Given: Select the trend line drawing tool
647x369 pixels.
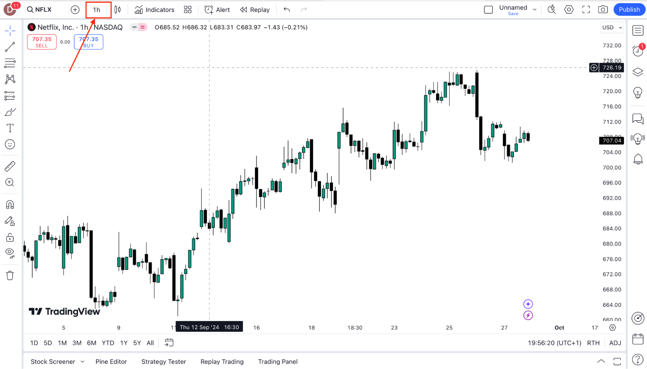Looking at the screenshot, I should [x=10, y=47].
